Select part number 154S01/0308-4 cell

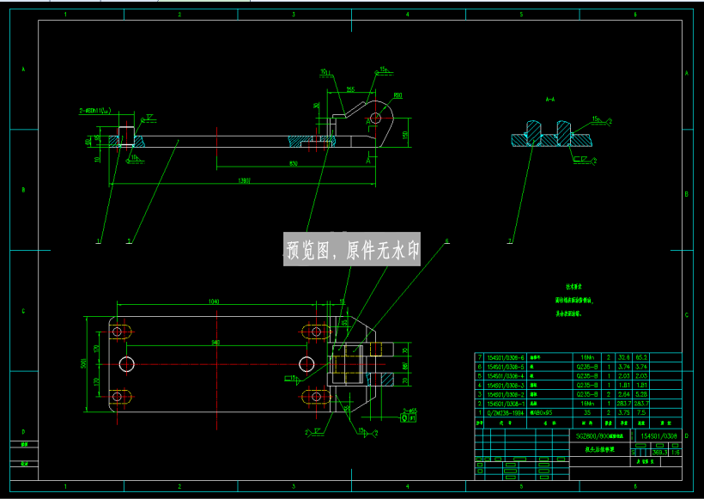506,376
